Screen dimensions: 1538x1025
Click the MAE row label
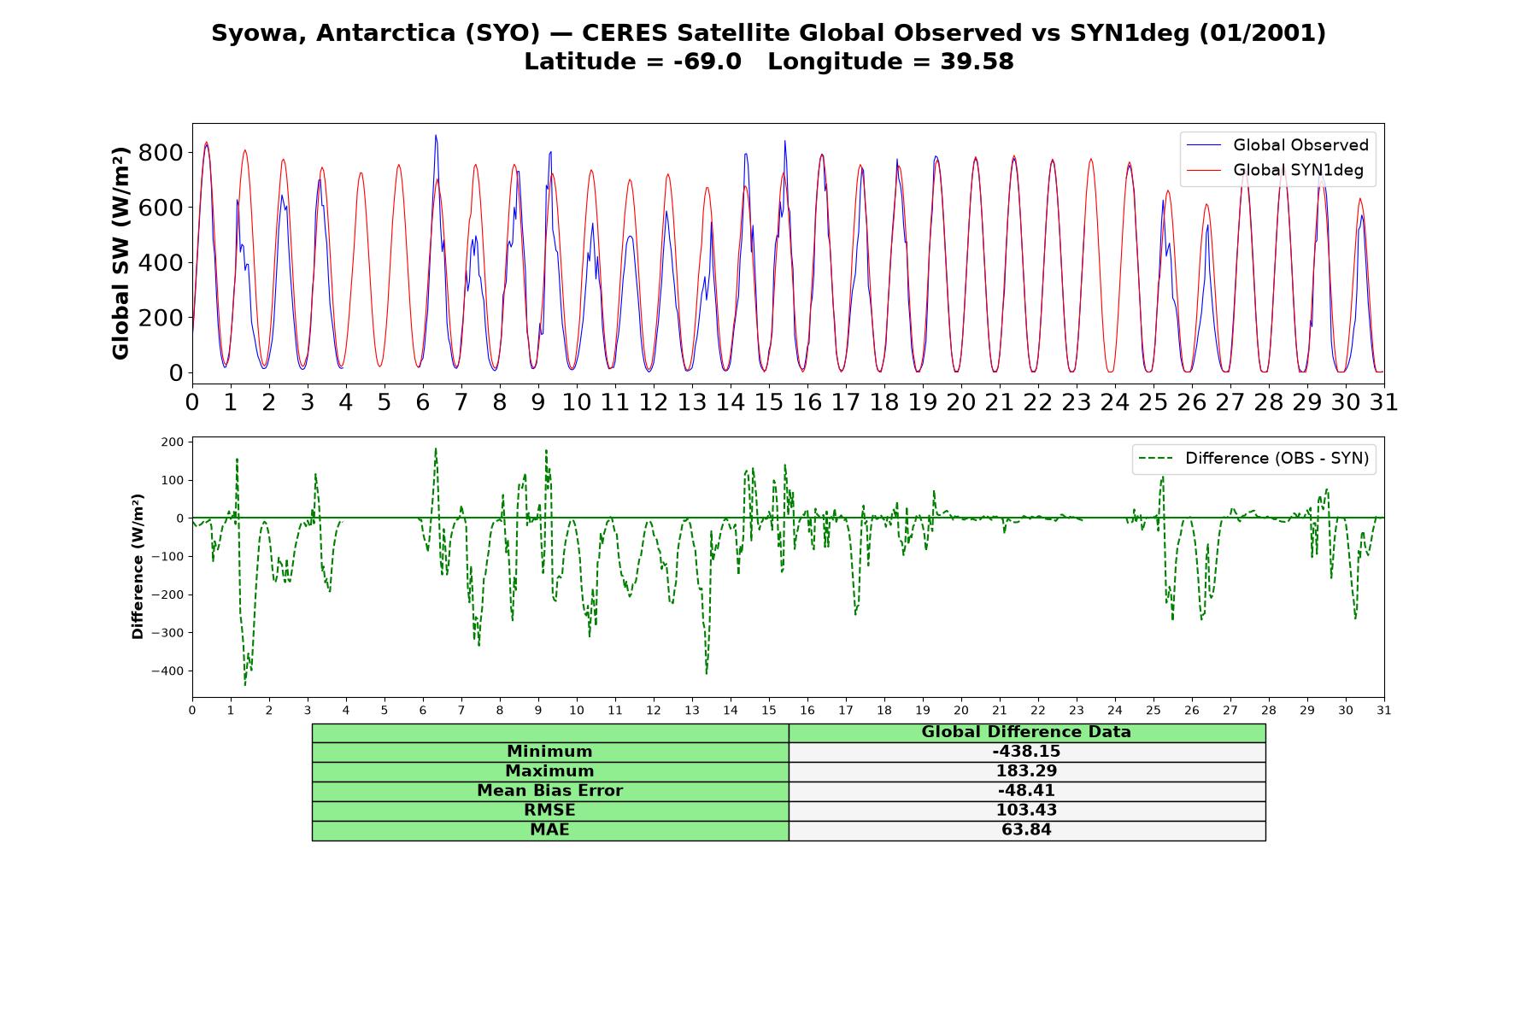[x=549, y=830]
